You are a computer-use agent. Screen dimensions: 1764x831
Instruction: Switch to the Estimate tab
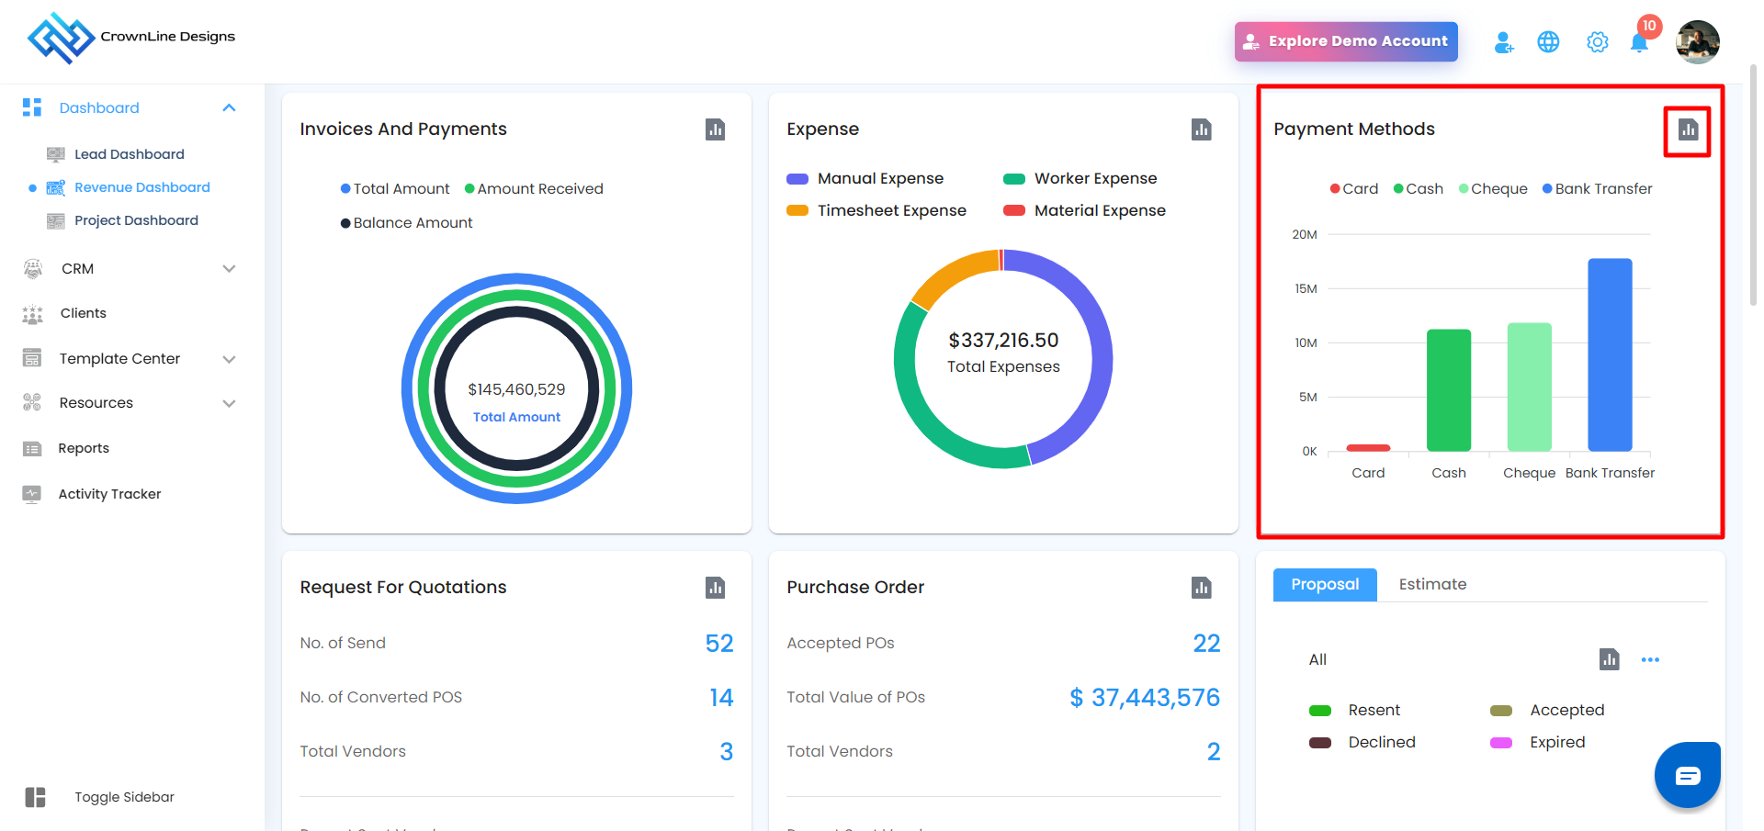click(x=1431, y=585)
